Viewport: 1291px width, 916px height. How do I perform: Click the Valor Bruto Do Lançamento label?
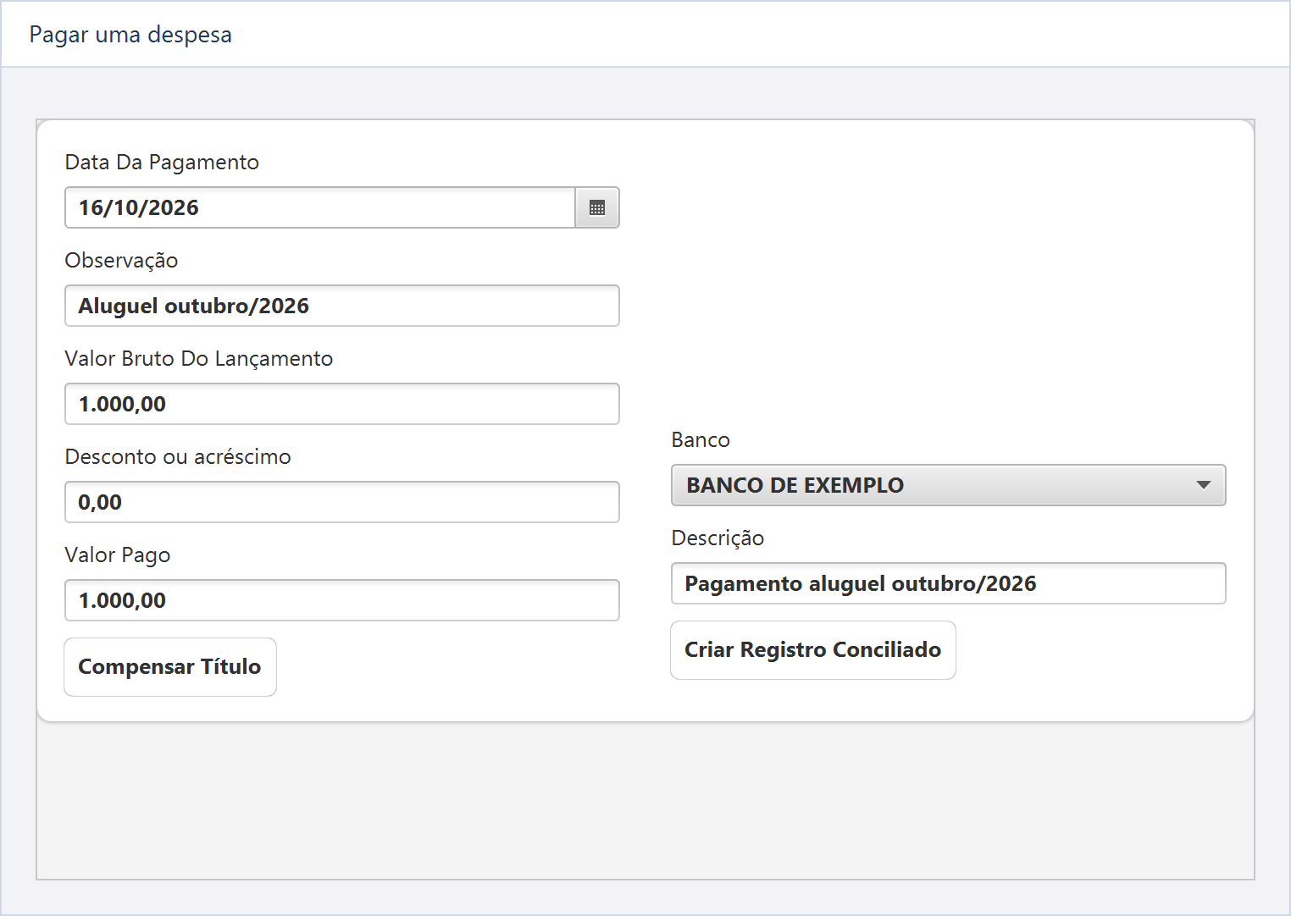coord(199,358)
